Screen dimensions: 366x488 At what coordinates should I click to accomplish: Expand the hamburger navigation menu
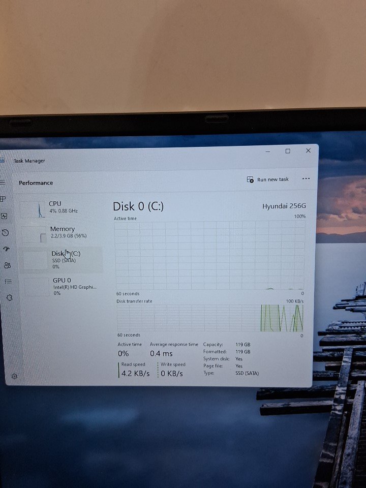pos(3,182)
